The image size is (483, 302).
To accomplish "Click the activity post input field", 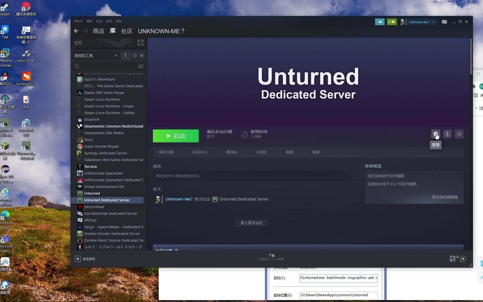I will click(x=252, y=176).
